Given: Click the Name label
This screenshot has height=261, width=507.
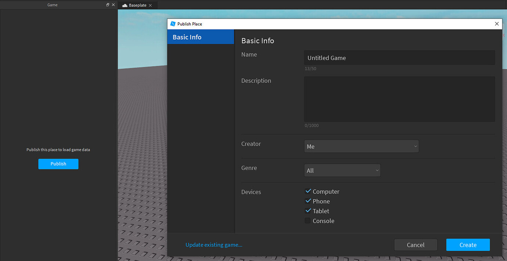Looking at the screenshot, I should coord(249,54).
